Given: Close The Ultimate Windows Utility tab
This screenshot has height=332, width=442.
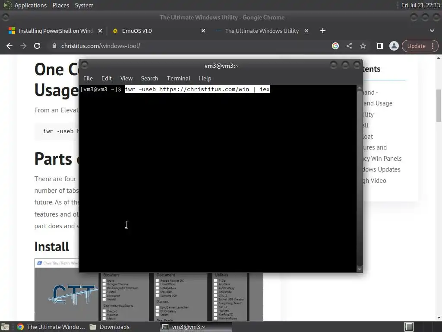Looking at the screenshot, I should click(306, 31).
